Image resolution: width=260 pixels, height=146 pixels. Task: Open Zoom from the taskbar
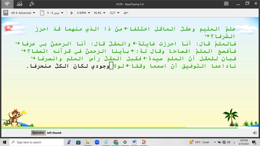click(x=97, y=142)
